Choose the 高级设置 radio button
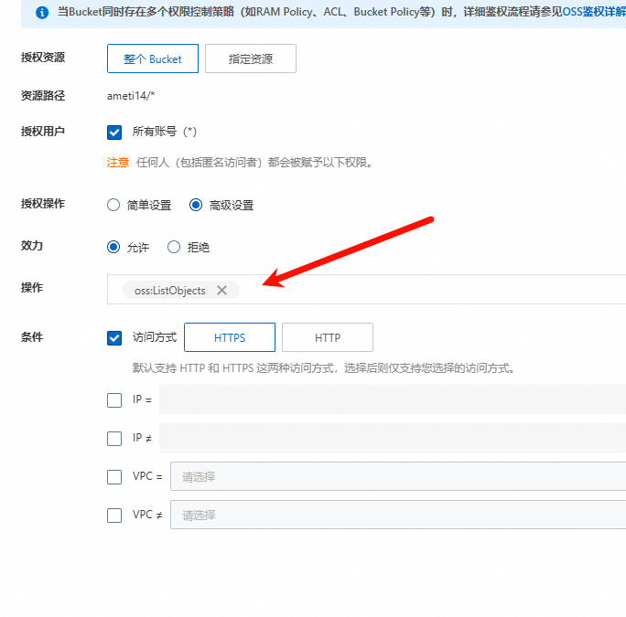626x617 pixels. pos(196,205)
